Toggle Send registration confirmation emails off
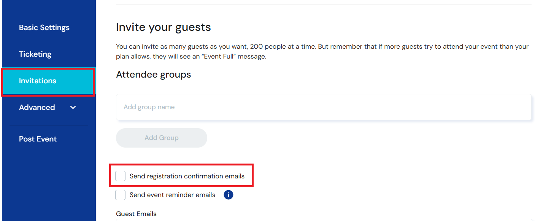 [120, 175]
